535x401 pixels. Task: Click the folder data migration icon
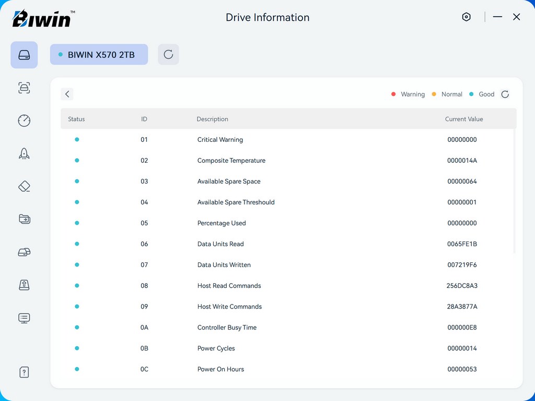pyautogui.click(x=24, y=219)
